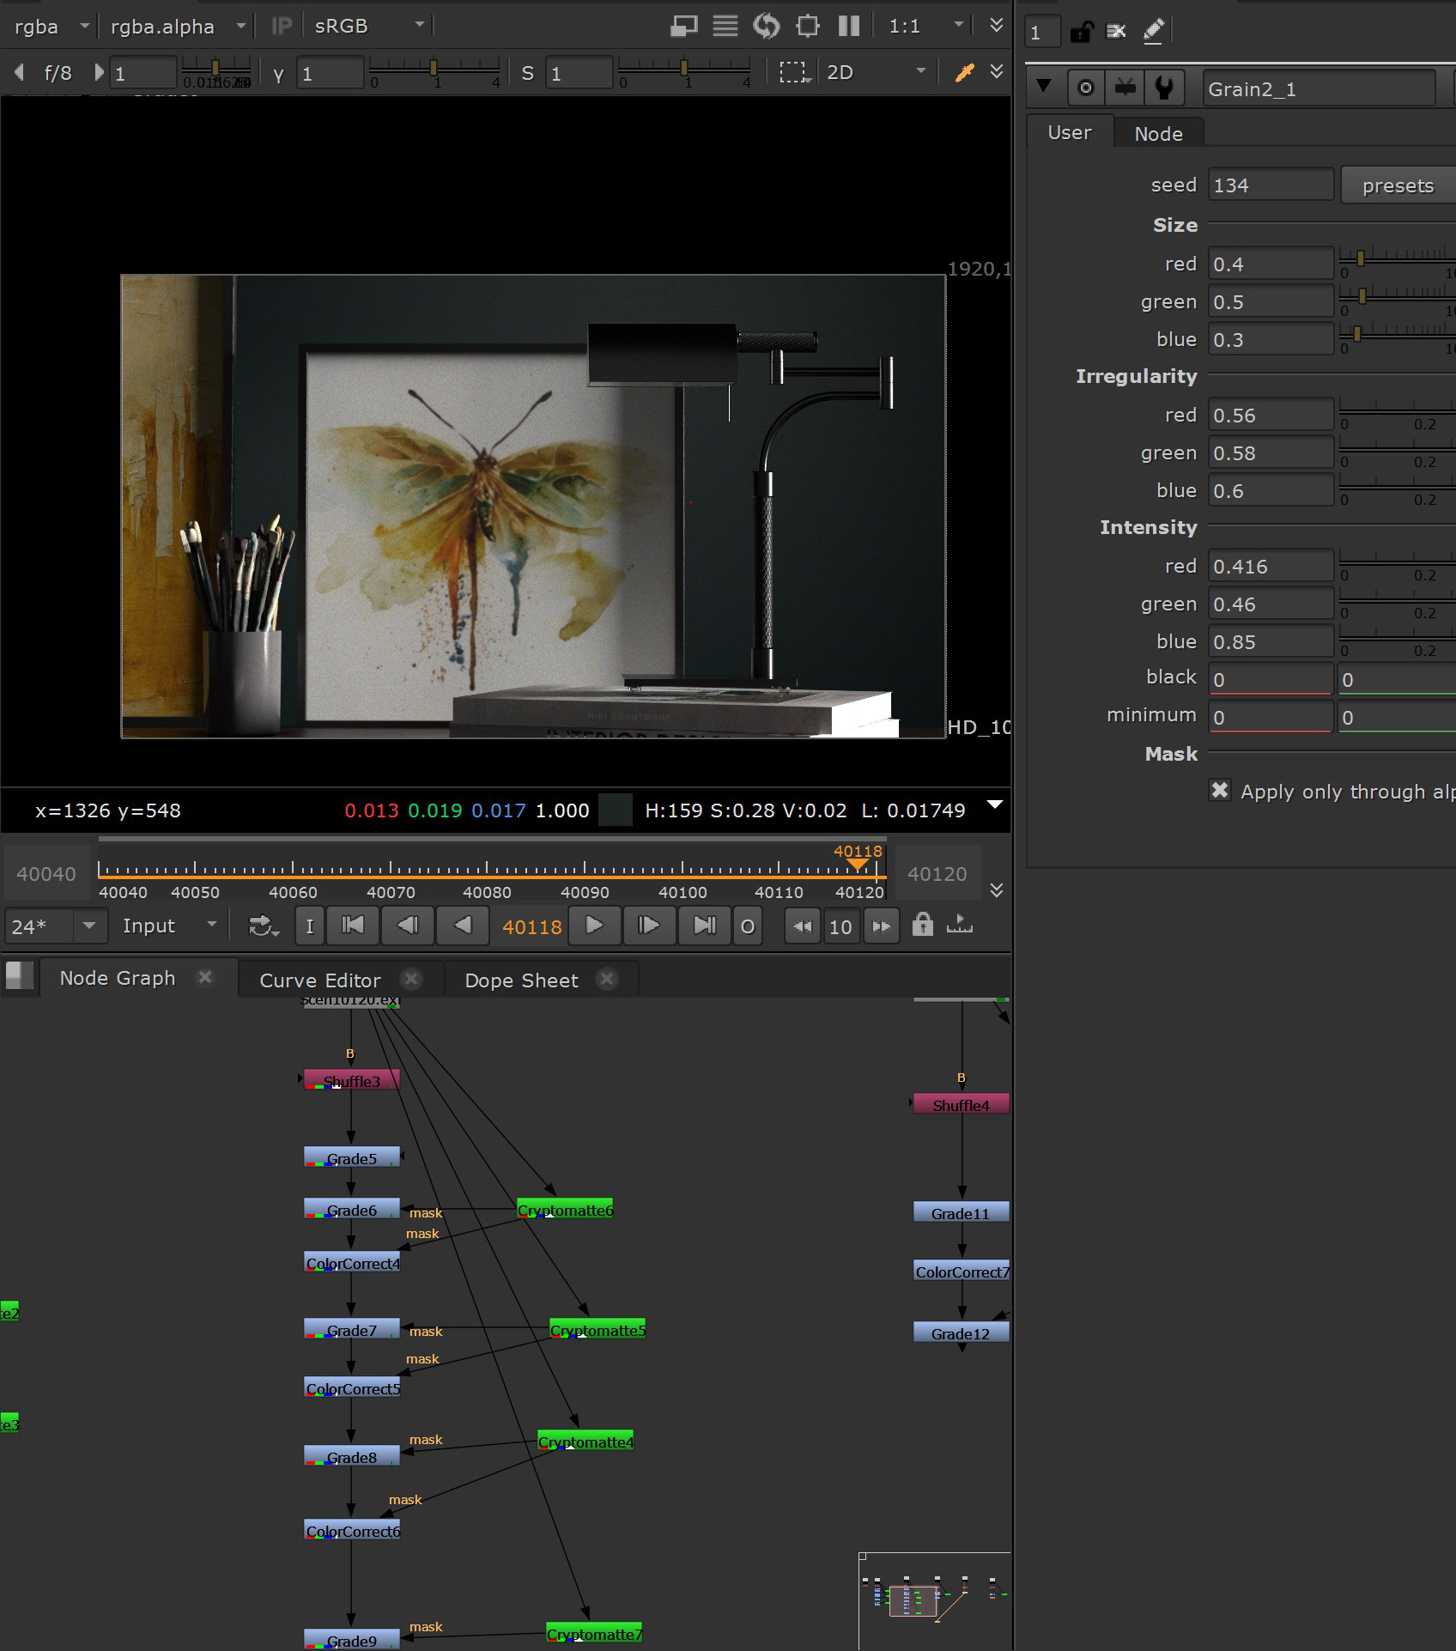Image resolution: width=1456 pixels, height=1651 pixels.
Task: Open the rgba layer dropdown
Action: (x=51, y=26)
